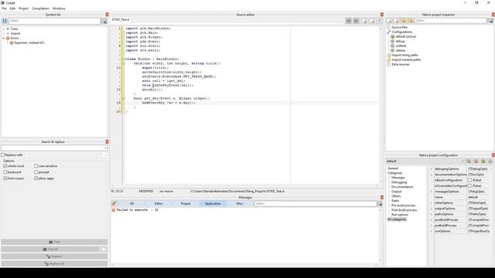Click the second project inspector toolbar icon
Viewport: 495px width, 278px height.
[397, 21]
